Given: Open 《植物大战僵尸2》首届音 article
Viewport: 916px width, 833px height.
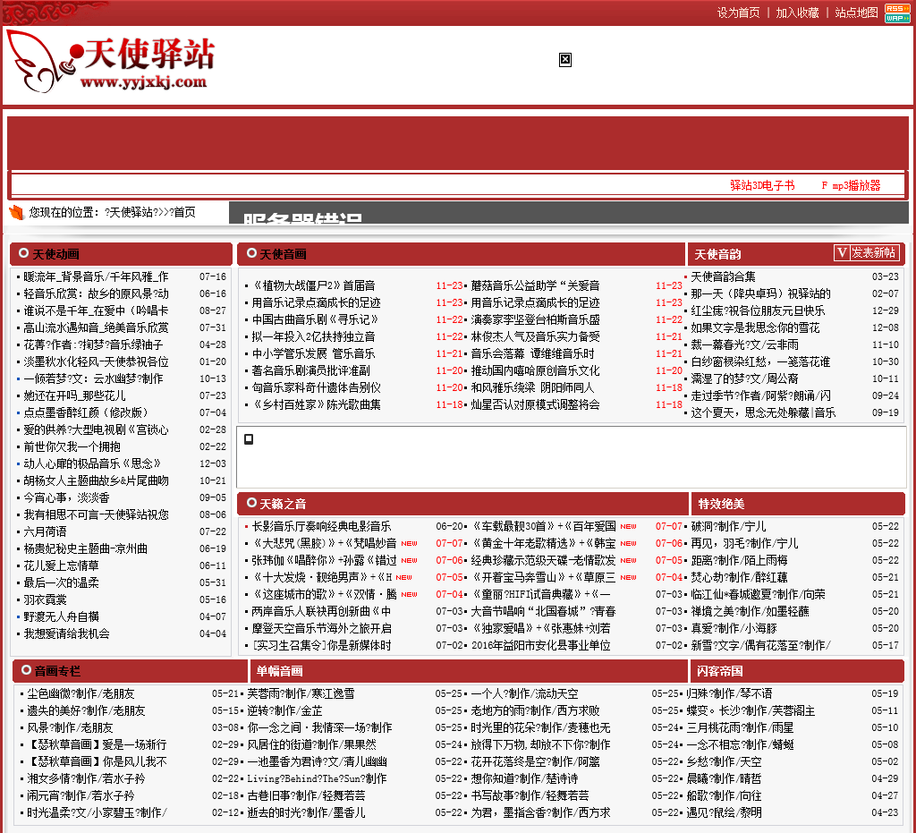Looking at the screenshot, I should (314, 285).
